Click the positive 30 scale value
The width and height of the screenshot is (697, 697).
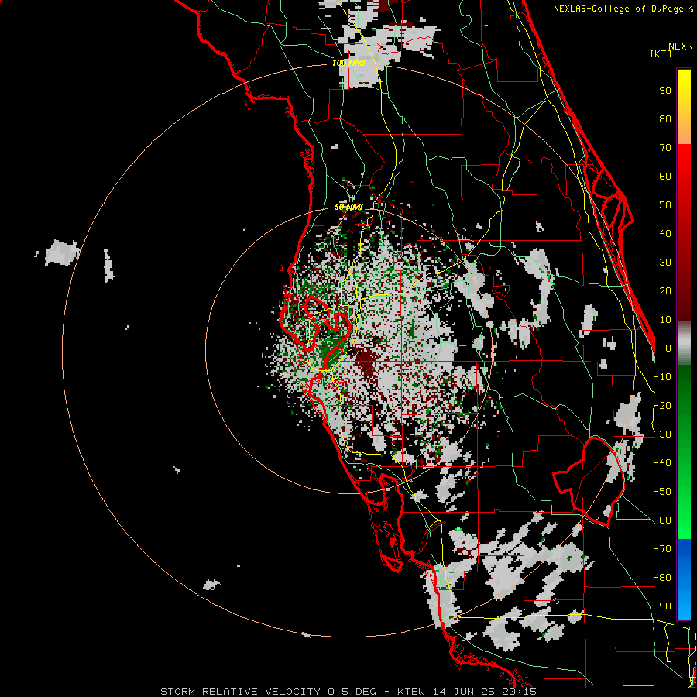coord(665,263)
